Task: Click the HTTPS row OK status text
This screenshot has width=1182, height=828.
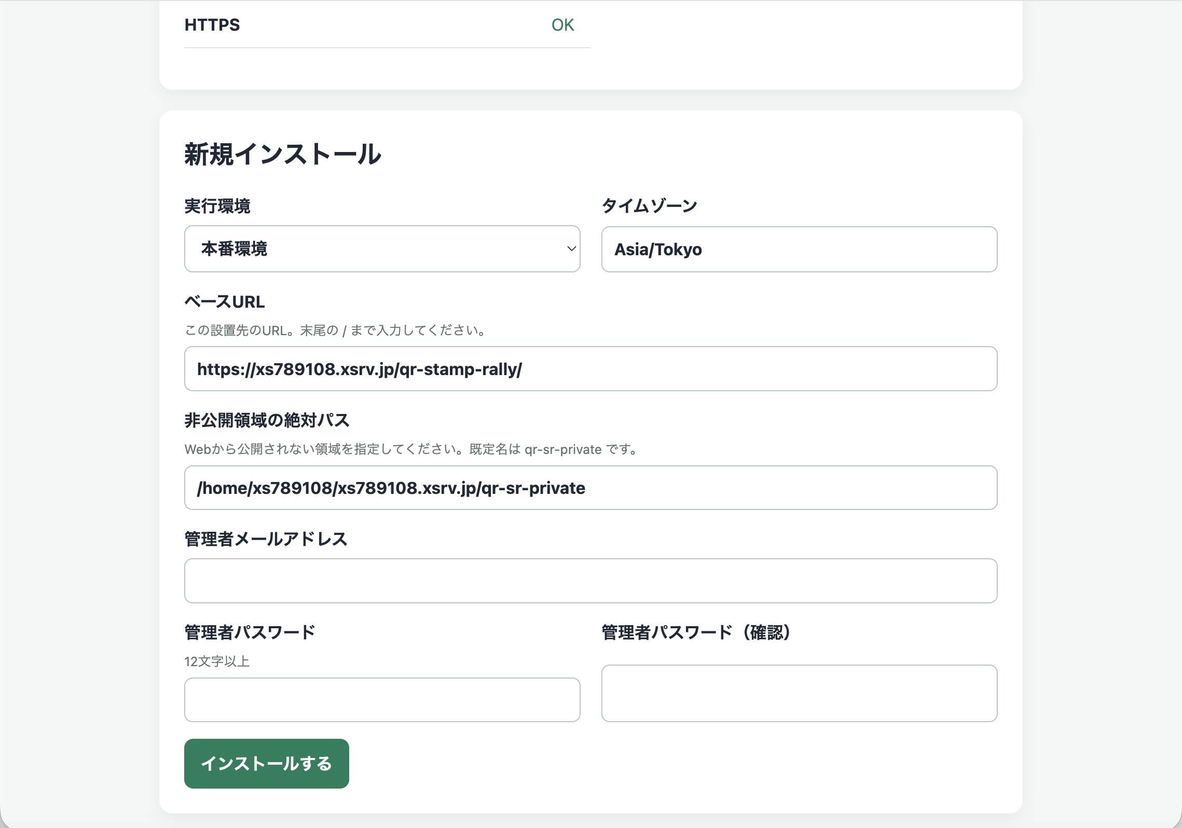Action: coord(562,25)
